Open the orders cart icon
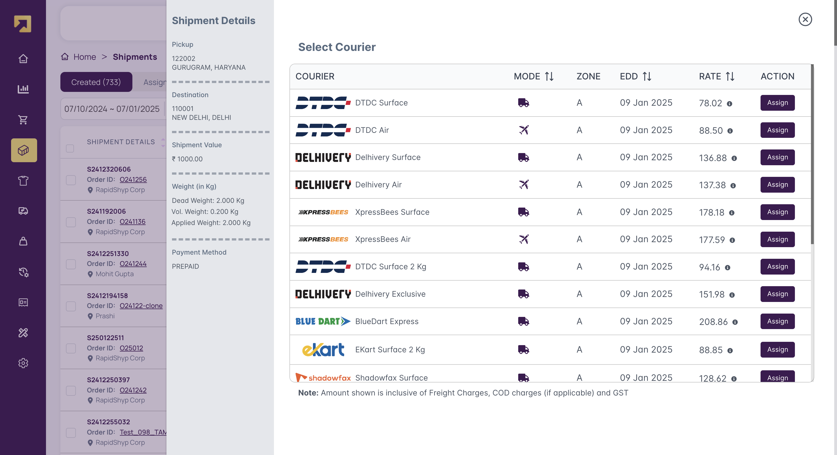The image size is (837, 455). coord(23,120)
